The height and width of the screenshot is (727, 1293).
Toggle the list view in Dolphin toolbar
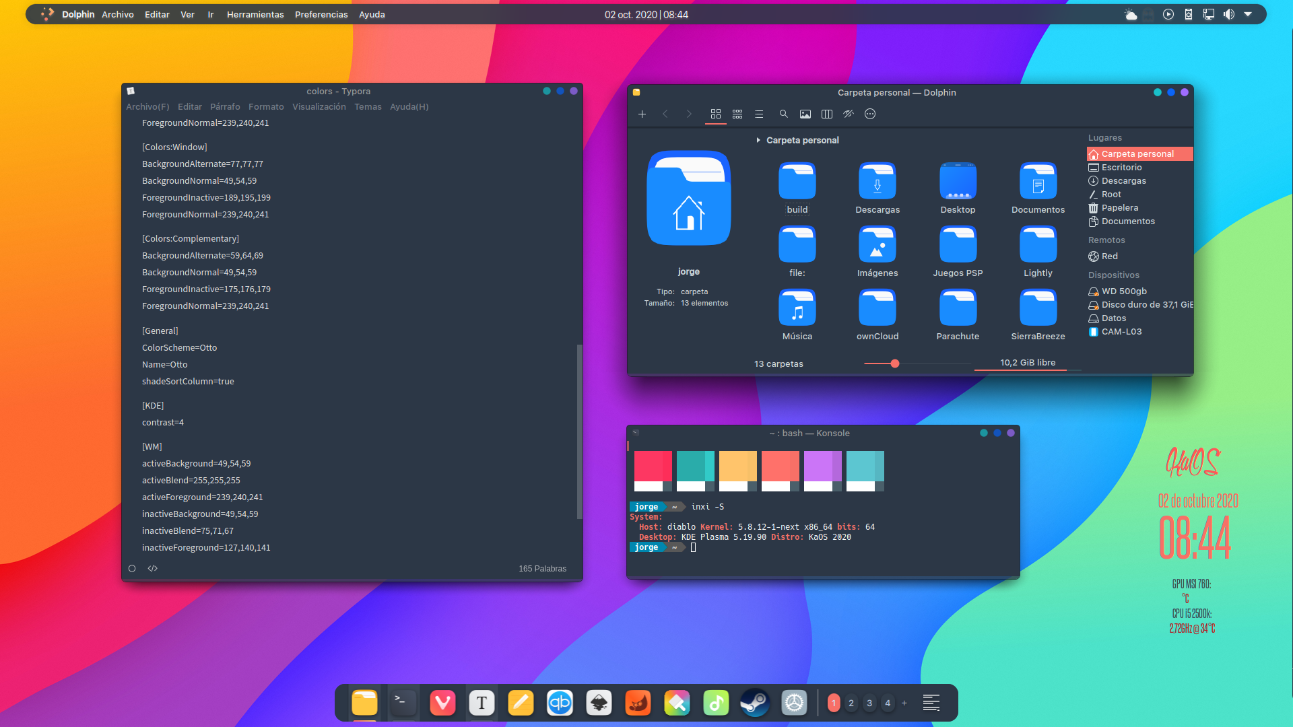click(759, 114)
